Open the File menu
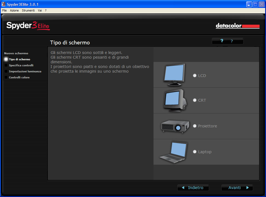266x197 pixels. 4,10
